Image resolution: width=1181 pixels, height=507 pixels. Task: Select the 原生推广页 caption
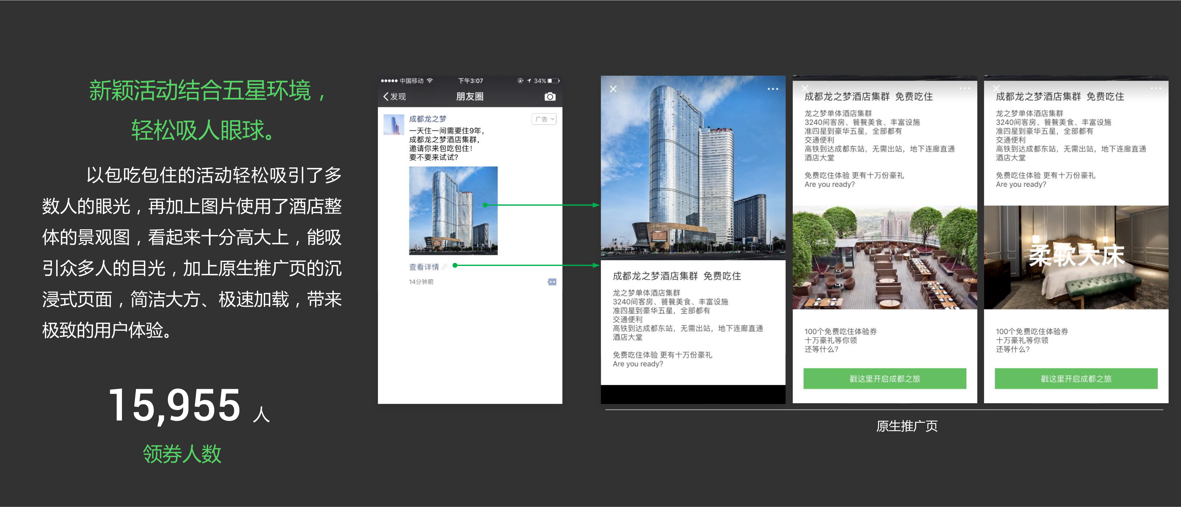(906, 426)
